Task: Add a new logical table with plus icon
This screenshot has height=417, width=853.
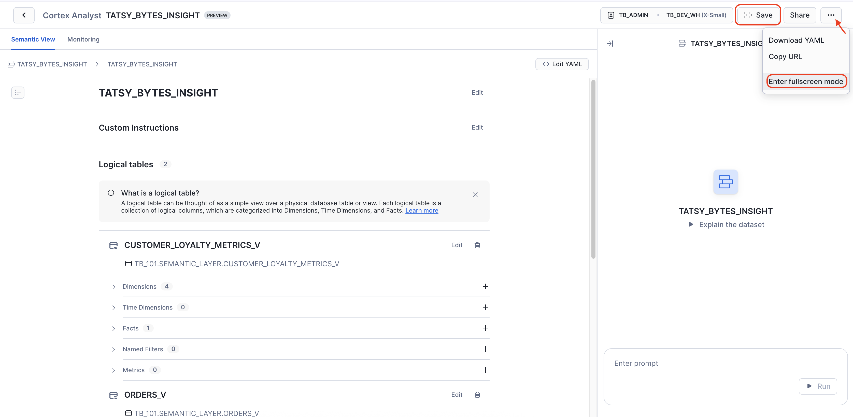Action: coord(478,164)
